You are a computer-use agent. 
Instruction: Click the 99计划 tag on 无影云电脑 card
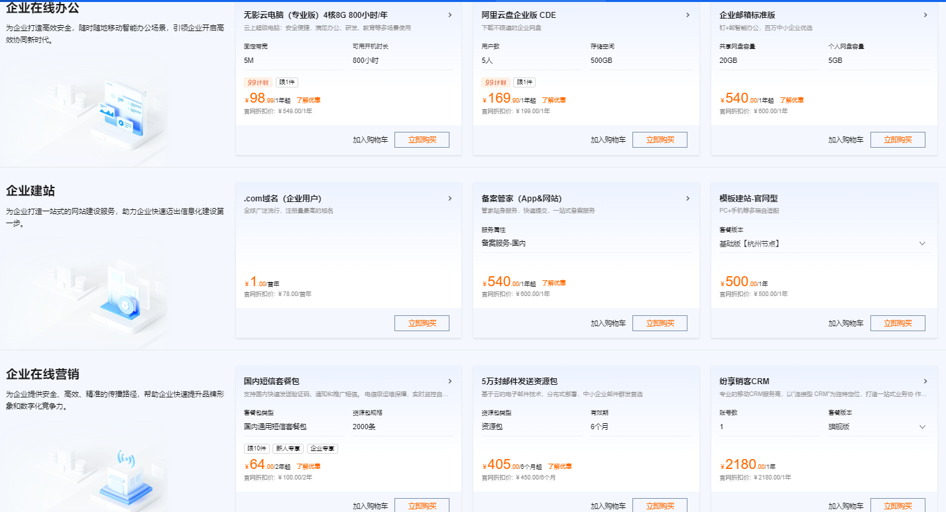pos(258,83)
